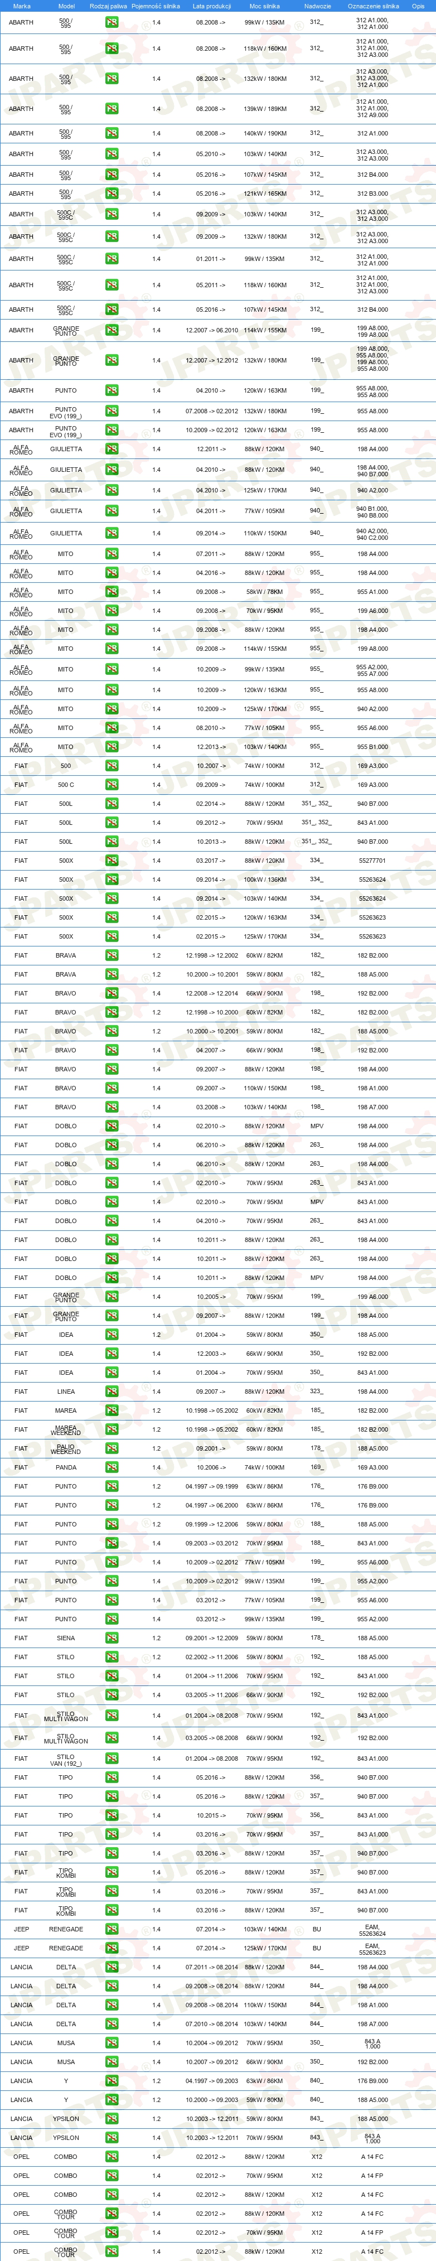Click the Rodzaj paliwa column header
This screenshot has width=436, height=2261.
tap(109, 6)
